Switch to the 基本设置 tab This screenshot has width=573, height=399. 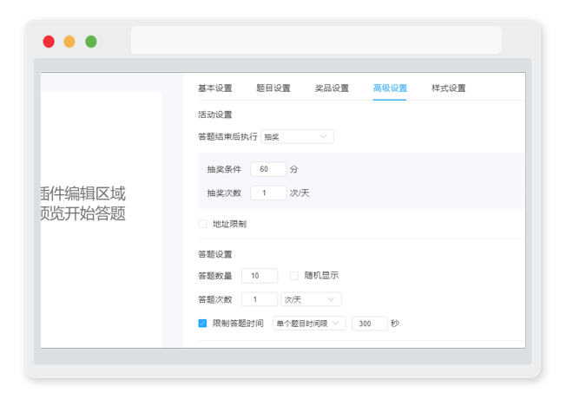(x=215, y=88)
